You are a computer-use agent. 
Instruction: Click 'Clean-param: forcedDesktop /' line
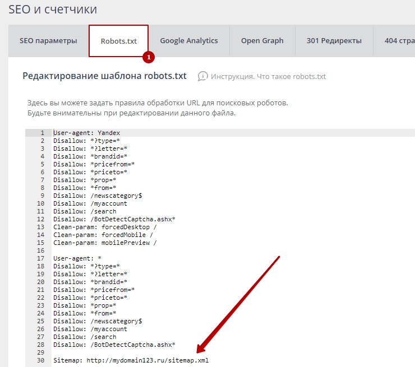click(x=105, y=227)
